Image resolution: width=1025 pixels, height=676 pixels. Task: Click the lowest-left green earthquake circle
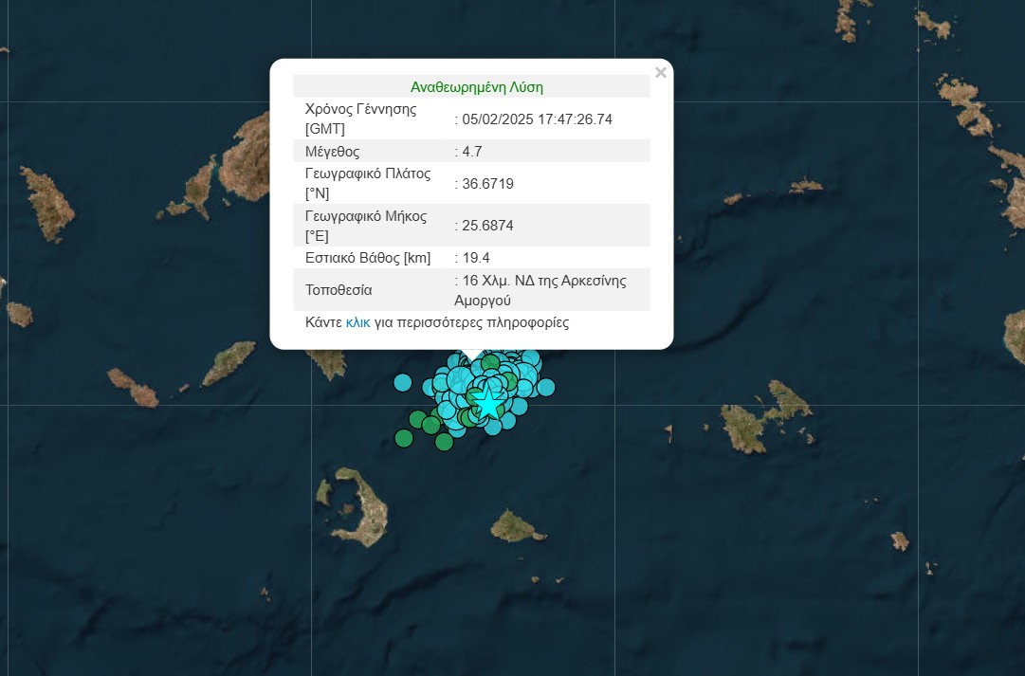[x=404, y=437]
